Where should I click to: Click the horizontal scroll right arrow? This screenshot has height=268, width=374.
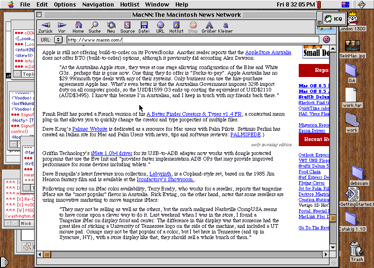pos(326,254)
